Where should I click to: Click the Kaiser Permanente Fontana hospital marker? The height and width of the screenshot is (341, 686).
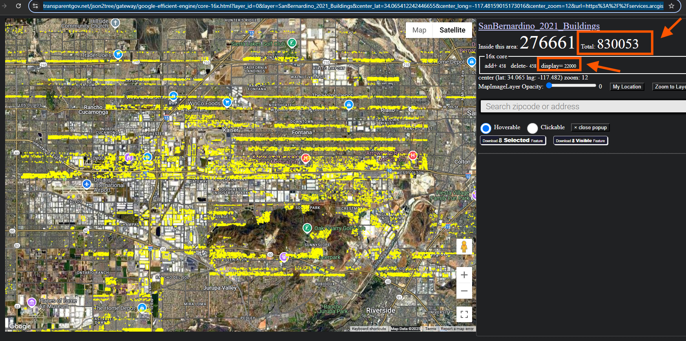[x=306, y=158]
